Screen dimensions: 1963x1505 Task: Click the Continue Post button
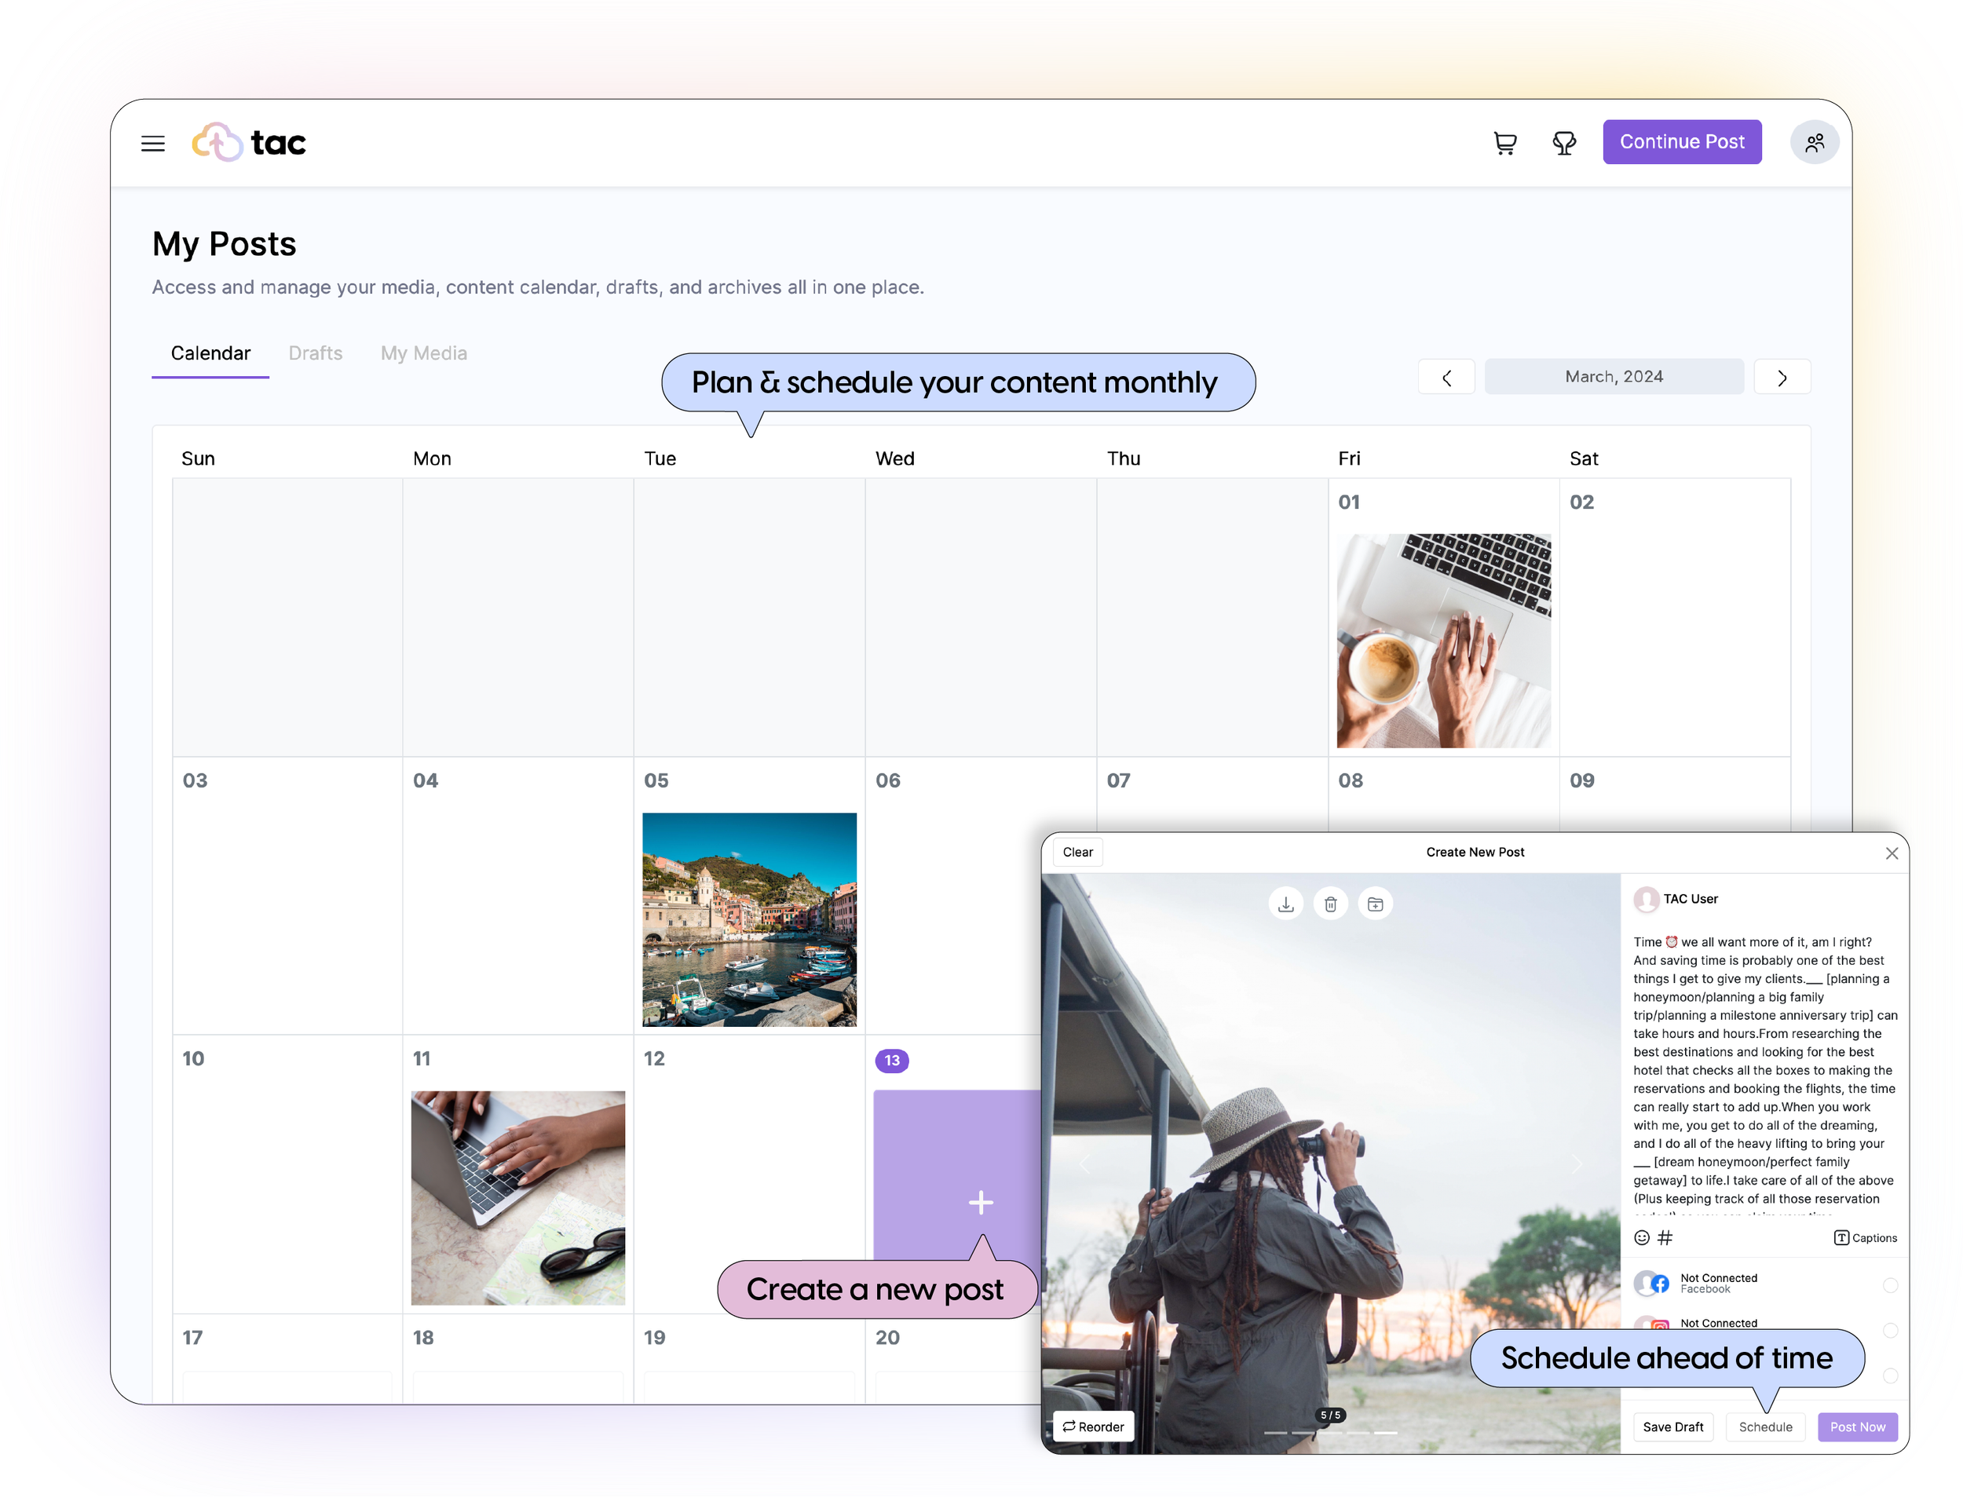[x=1682, y=141]
